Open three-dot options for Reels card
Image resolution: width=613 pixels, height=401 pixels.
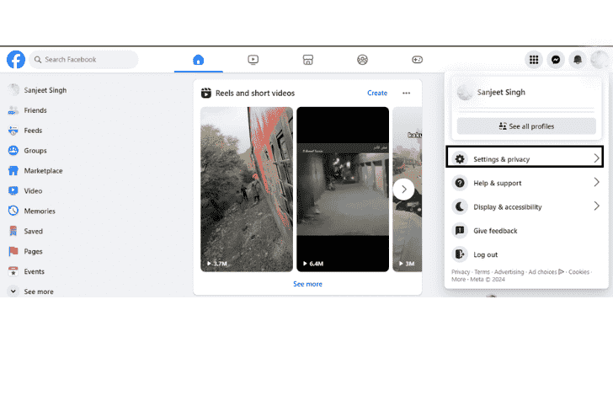pos(406,94)
